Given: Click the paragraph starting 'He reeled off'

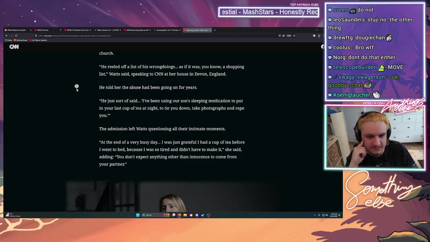Looking at the screenshot, I should click(172, 70).
